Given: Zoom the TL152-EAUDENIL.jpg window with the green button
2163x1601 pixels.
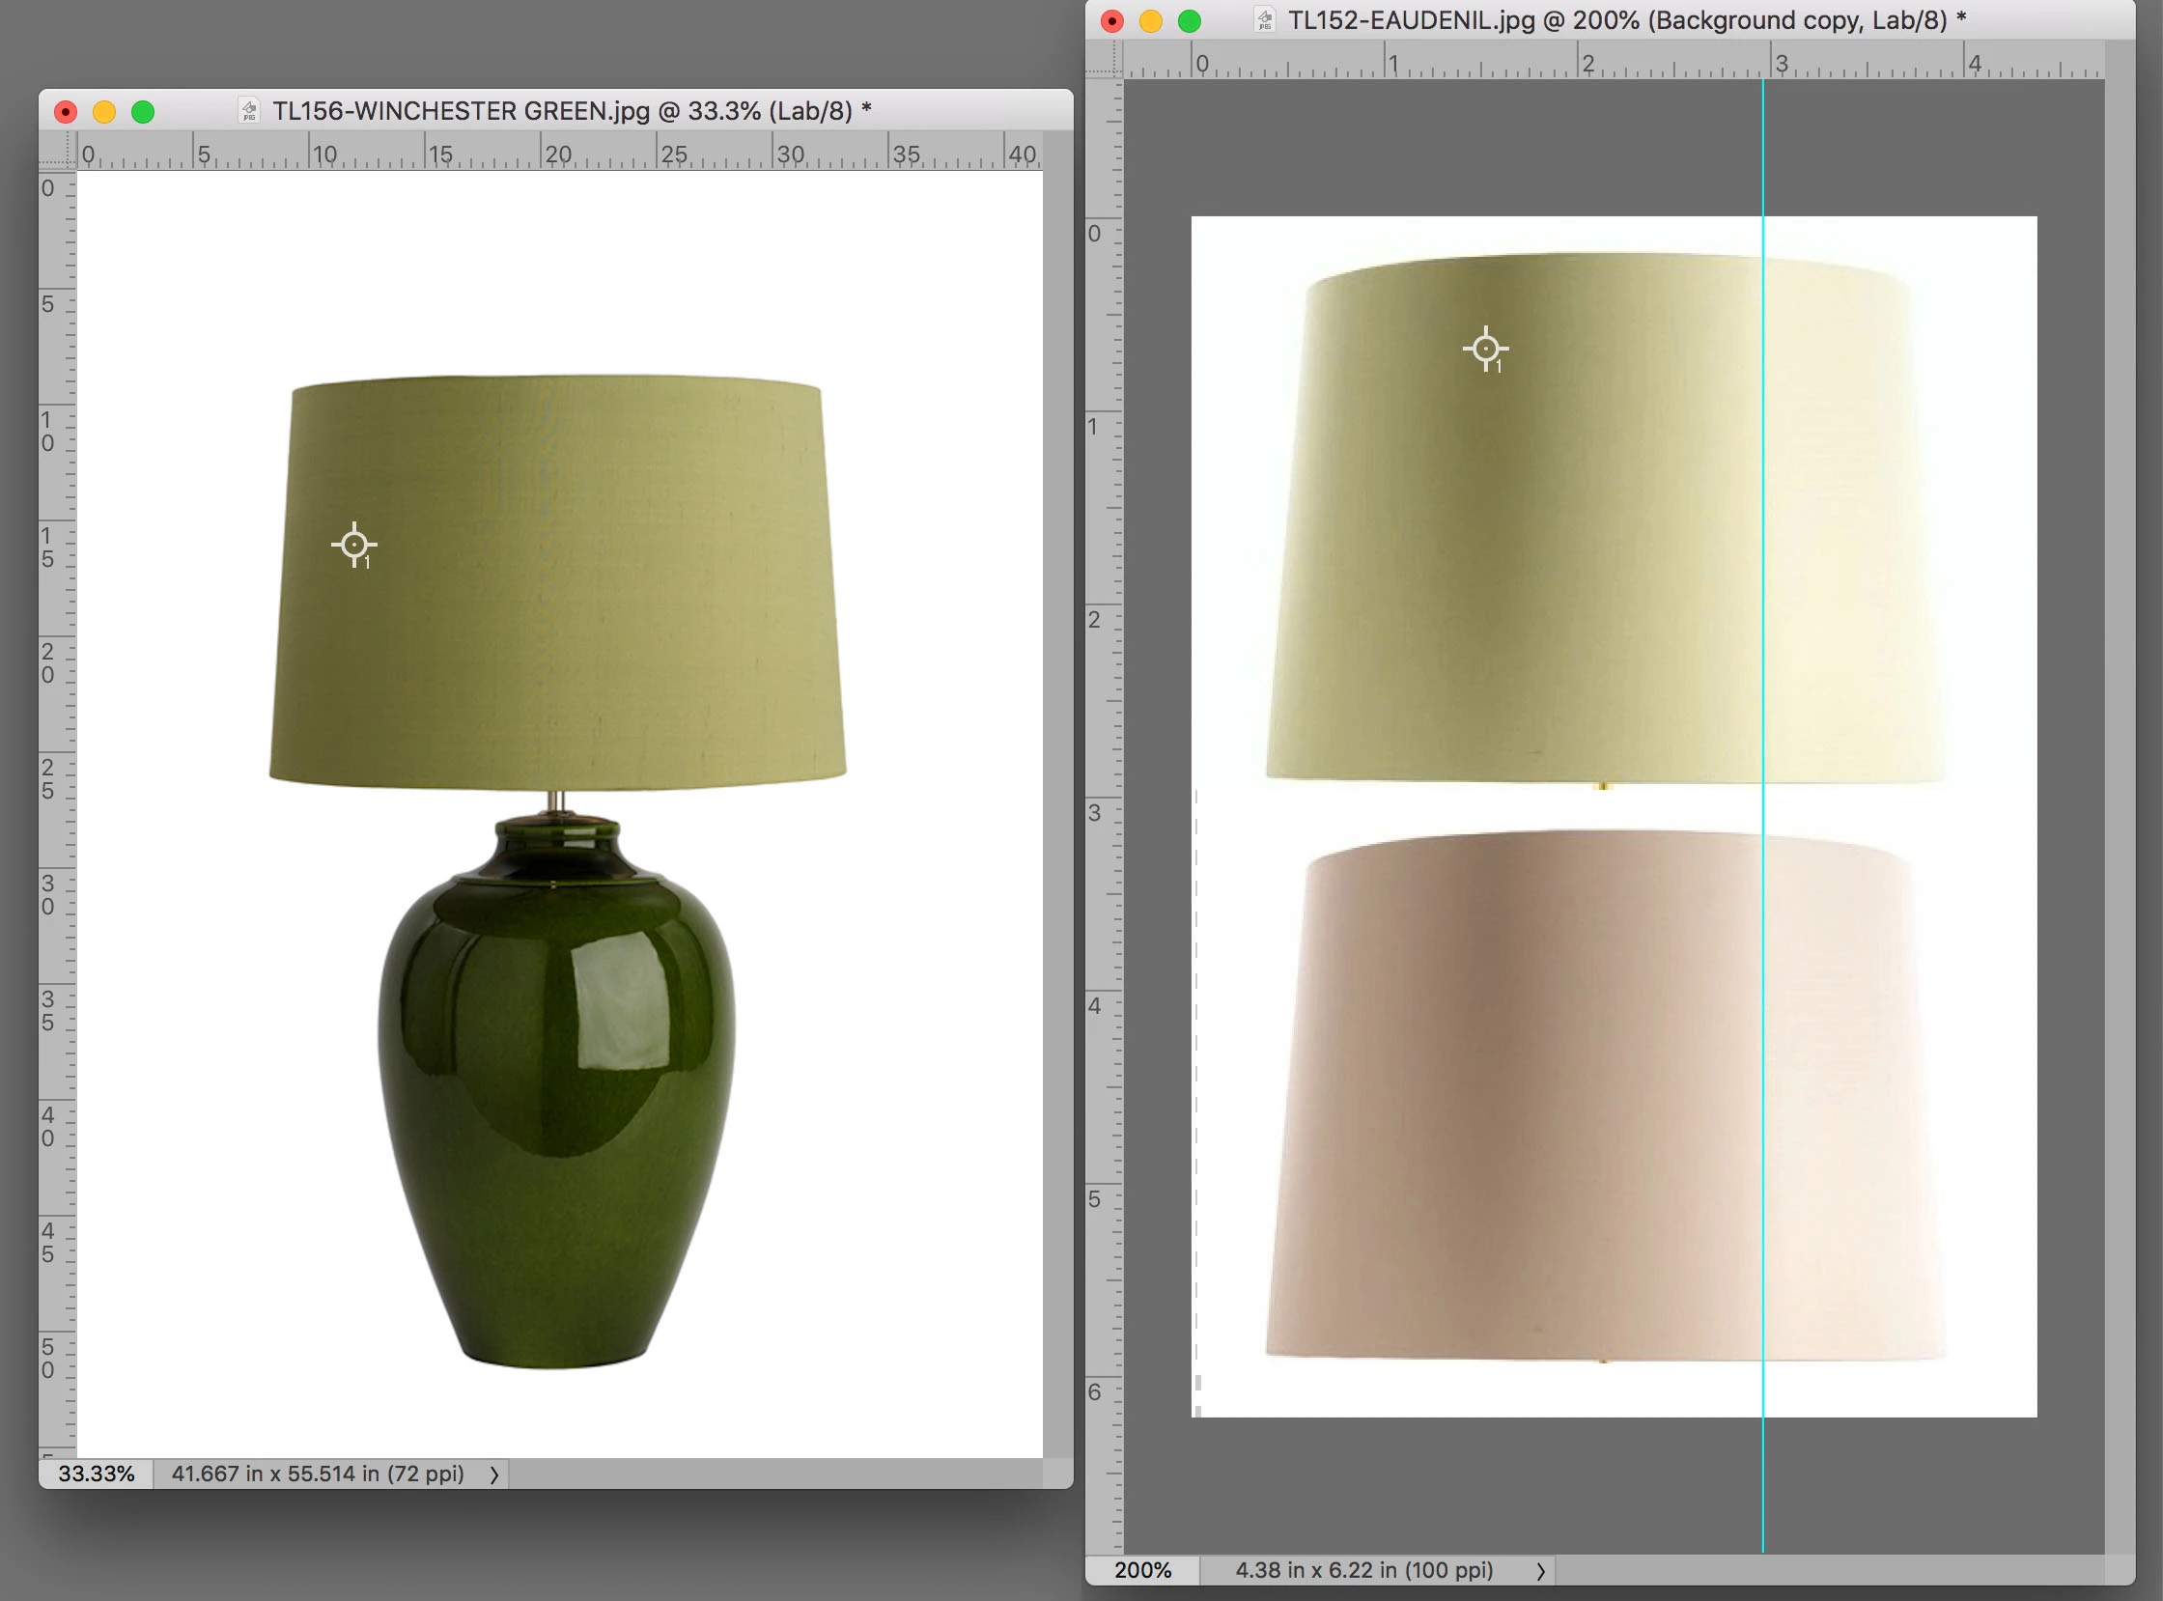Looking at the screenshot, I should coord(1189,21).
